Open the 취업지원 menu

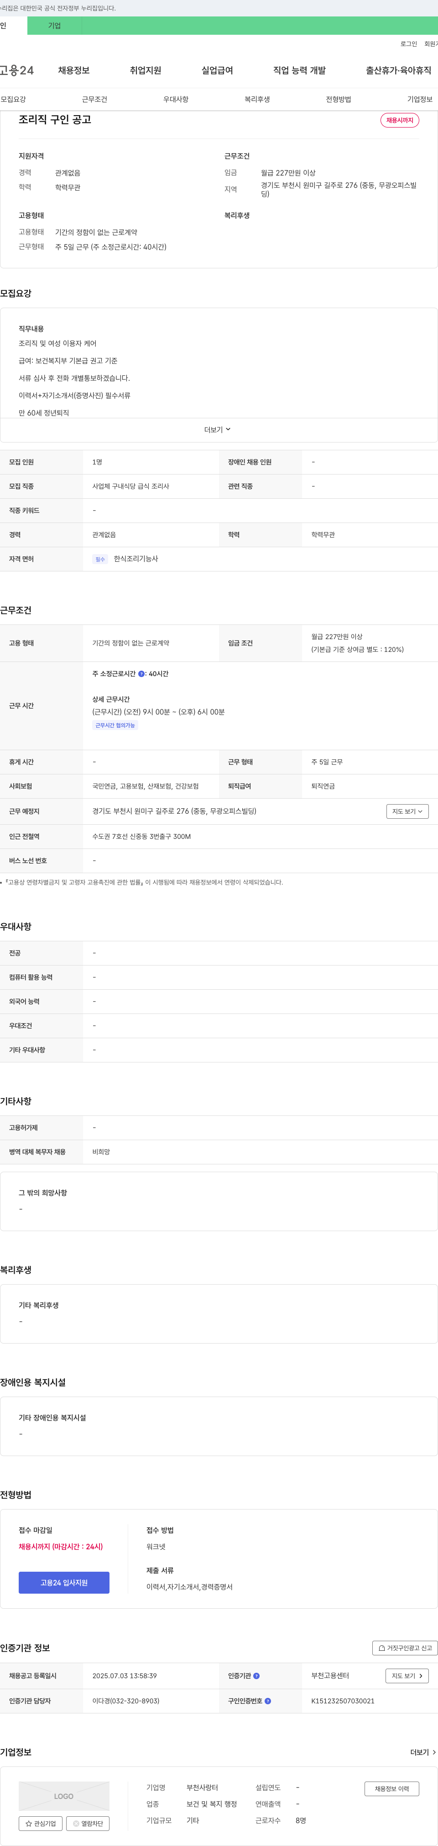coord(145,70)
